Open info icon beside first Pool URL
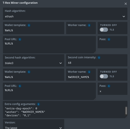This screenshot has height=129, width=130. click(20, 39)
